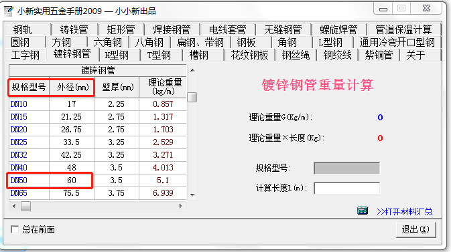451x252 pixels.
Task: Click the table's vertical scroll up arrow
Action: tap(192, 70)
